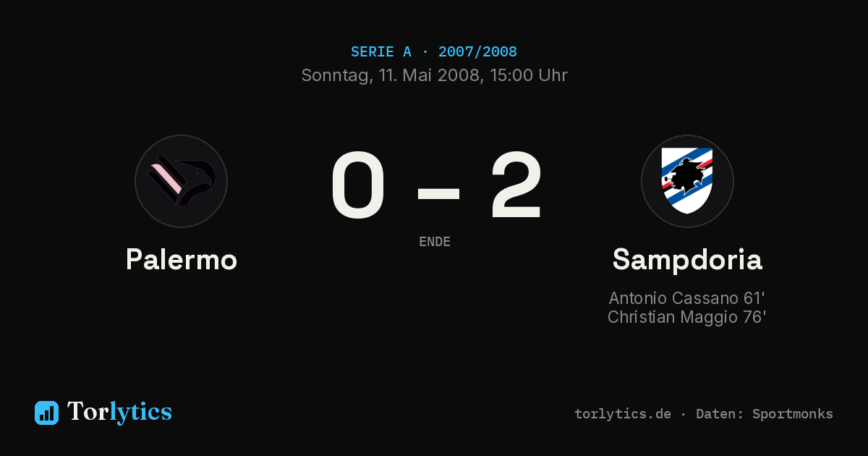Viewport: 868px width, 456px height.
Task: Click the Serie A 2007/2008 league label
Action: point(434,51)
